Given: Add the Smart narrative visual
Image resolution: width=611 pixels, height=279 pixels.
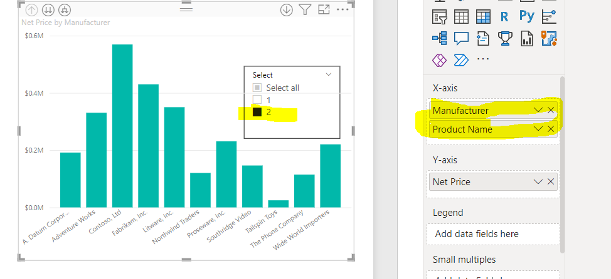Looking at the screenshot, I should (x=483, y=38).
